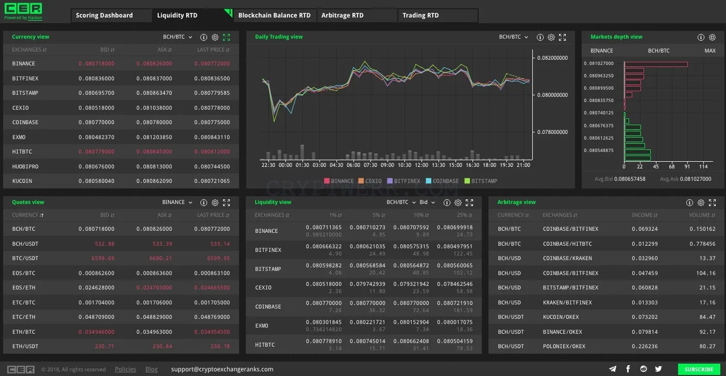Expand Daily Trading view to fullscreen
The image size is (726, 376).
[562, 37]
